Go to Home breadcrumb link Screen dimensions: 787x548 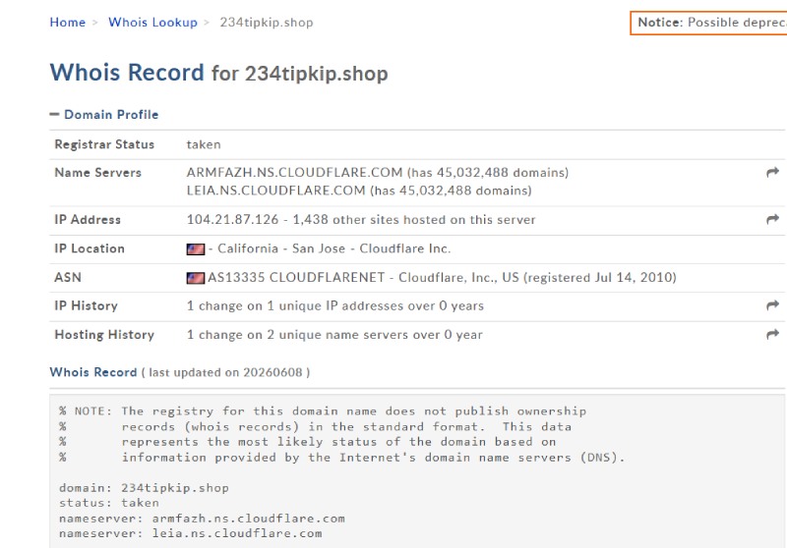pos(67,23)
